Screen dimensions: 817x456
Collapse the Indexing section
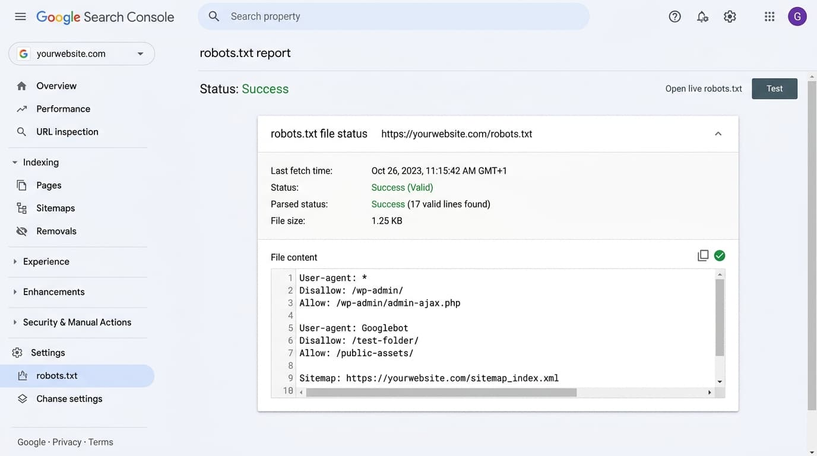tap(15, 162)
